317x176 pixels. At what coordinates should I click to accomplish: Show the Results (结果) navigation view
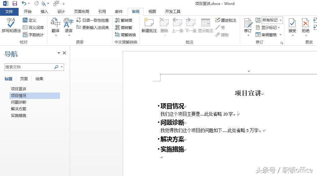[x=39, y=79]
